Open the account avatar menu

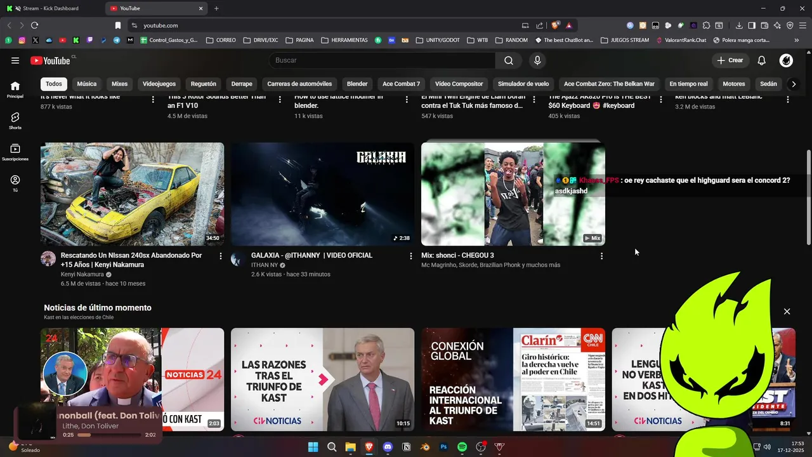click(x=786, y=60)
